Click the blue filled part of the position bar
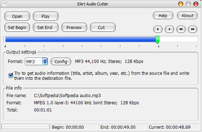The height and width of the screenshot is (132, 202). (80, 39)
